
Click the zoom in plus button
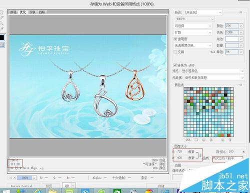pos(14,178)
